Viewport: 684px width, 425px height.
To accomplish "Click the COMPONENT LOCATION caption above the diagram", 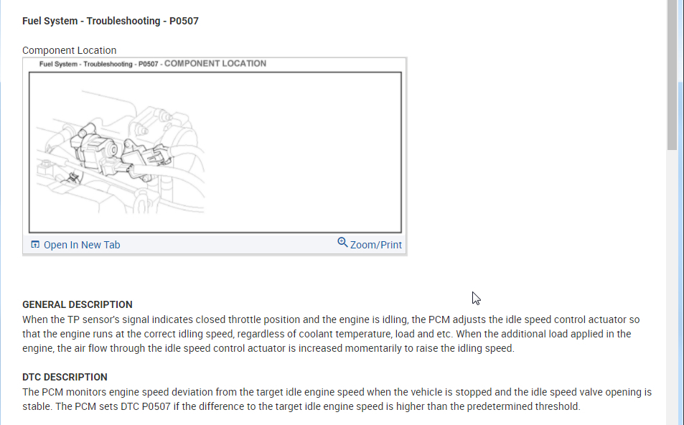I will pyautogui.click(x=215, y=64).
